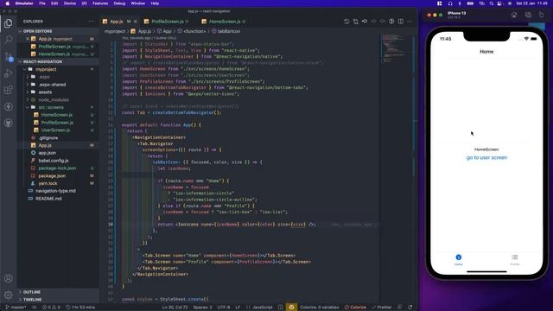Click the open changes editor icon
This screenshot has height=311, width=553.
(x=355, y=22)
